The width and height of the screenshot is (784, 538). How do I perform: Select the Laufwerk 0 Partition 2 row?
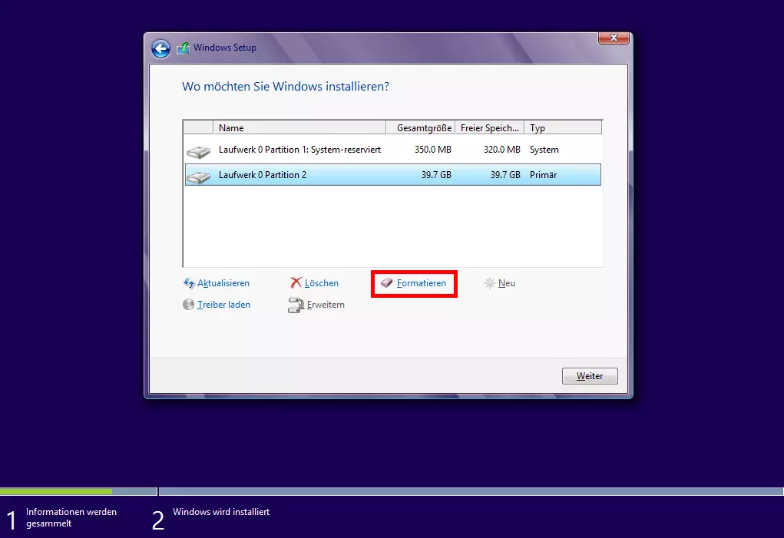pos(393,175)
